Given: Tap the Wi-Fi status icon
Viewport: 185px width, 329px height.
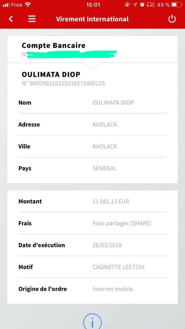Looking at the screenshot, I should tap(28, 5).
